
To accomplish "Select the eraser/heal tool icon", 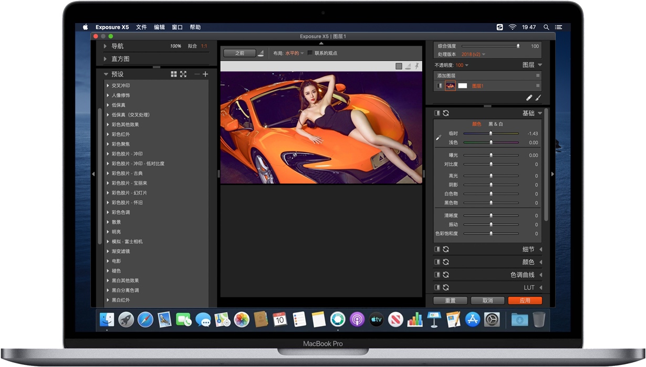I will coord(529,98).
